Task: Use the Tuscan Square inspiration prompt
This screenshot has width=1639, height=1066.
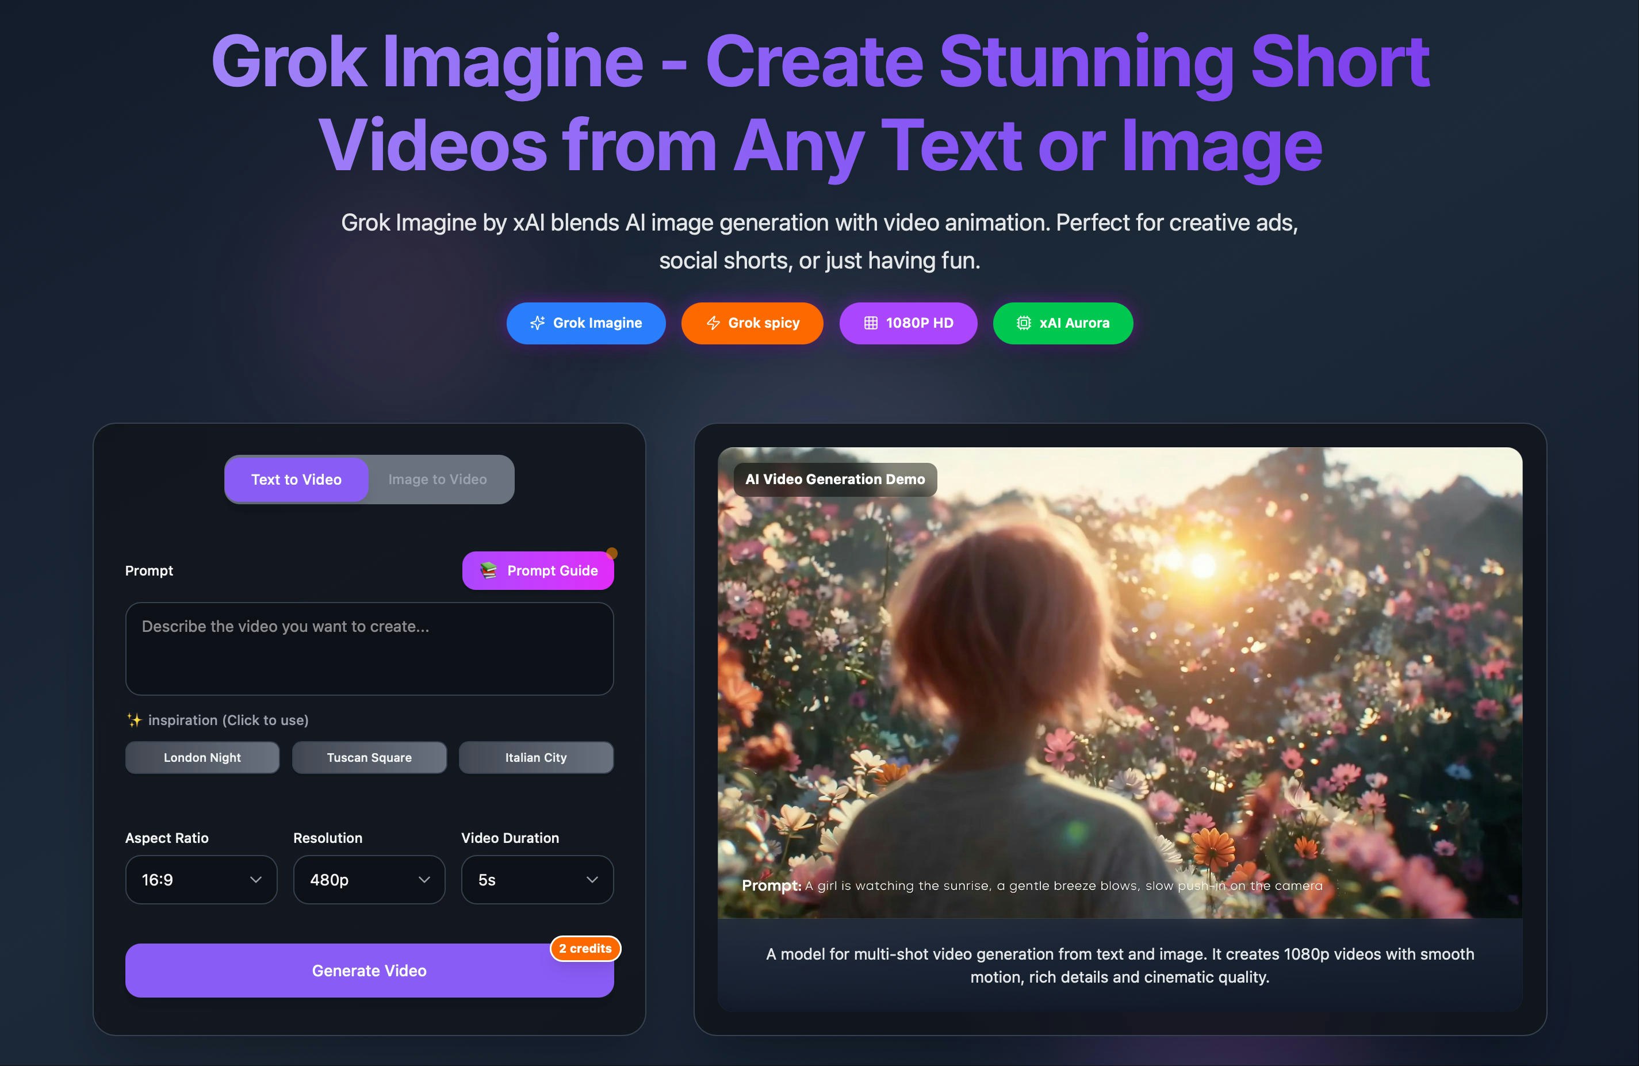Action: coord(369,757)
